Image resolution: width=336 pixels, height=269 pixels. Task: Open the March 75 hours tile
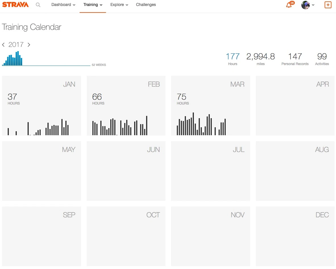click(x=211, y=106)
